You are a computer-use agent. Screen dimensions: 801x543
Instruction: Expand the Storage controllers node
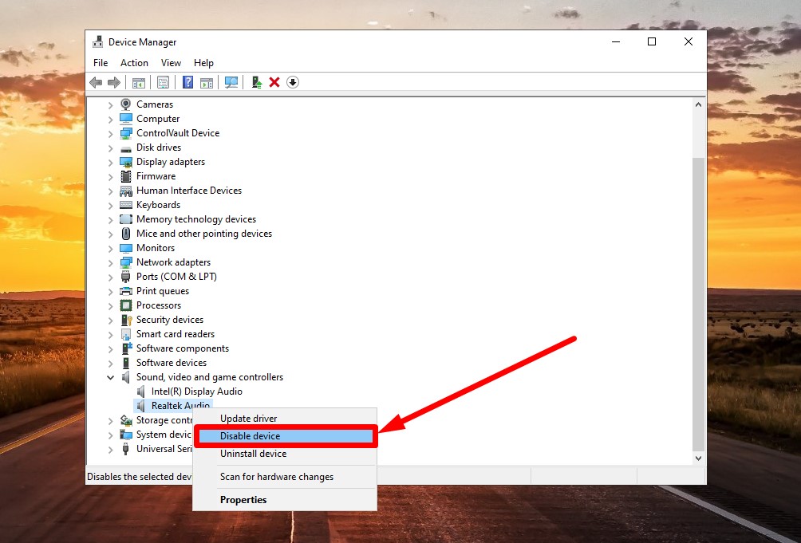110,420
